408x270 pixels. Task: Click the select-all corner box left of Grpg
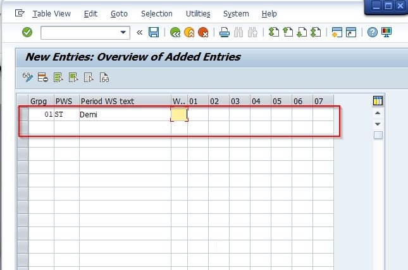[x=23, y=101]
